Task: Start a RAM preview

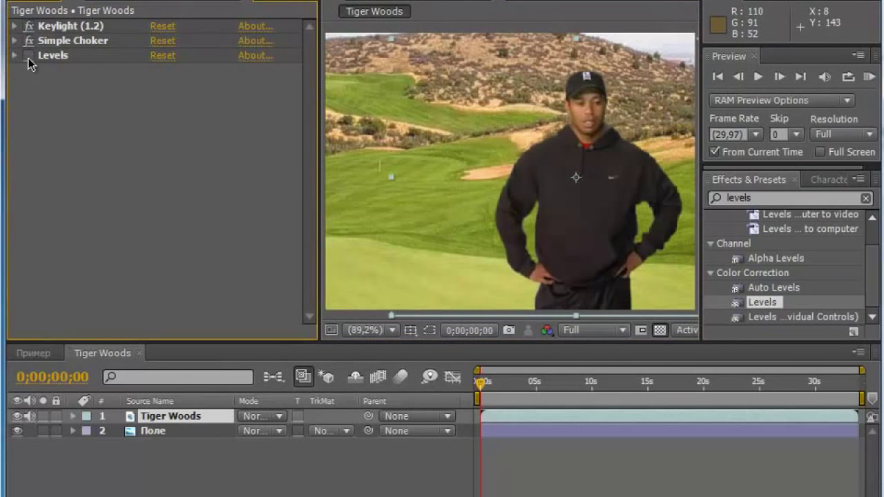Action: point(869,77)
